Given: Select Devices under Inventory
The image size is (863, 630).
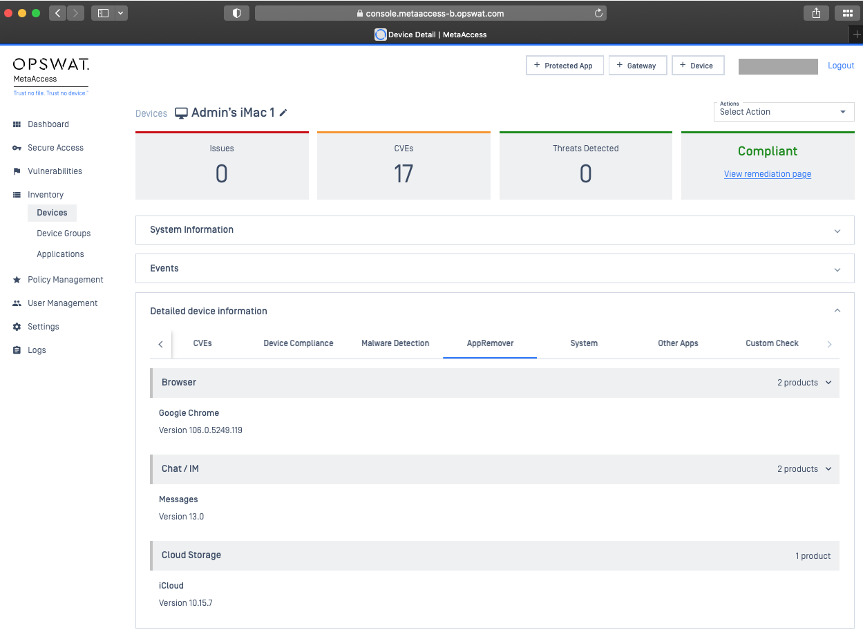Looking at the screenshot, I should coord(52,213).
